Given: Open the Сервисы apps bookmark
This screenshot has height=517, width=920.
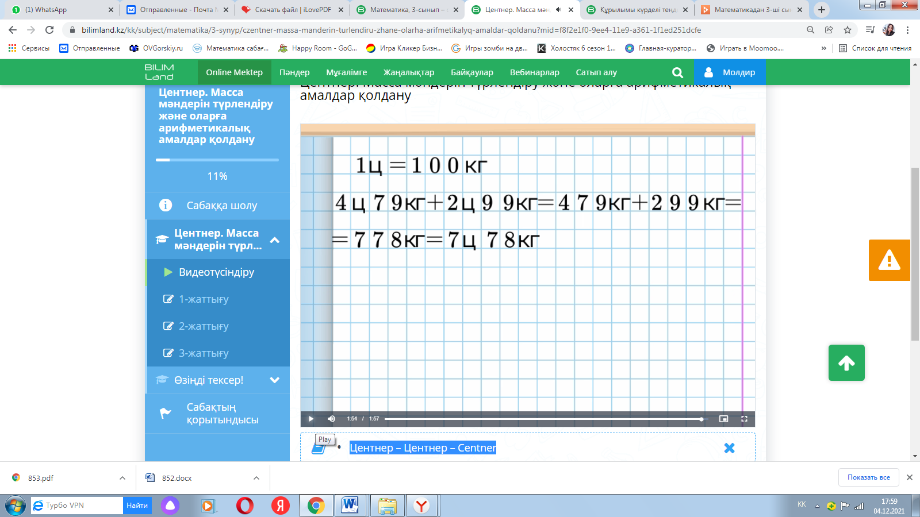Looking at the screenshot, I should tap(29, 48).
